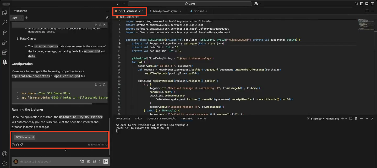Open the Extensions view

click(x=4, y=52)
